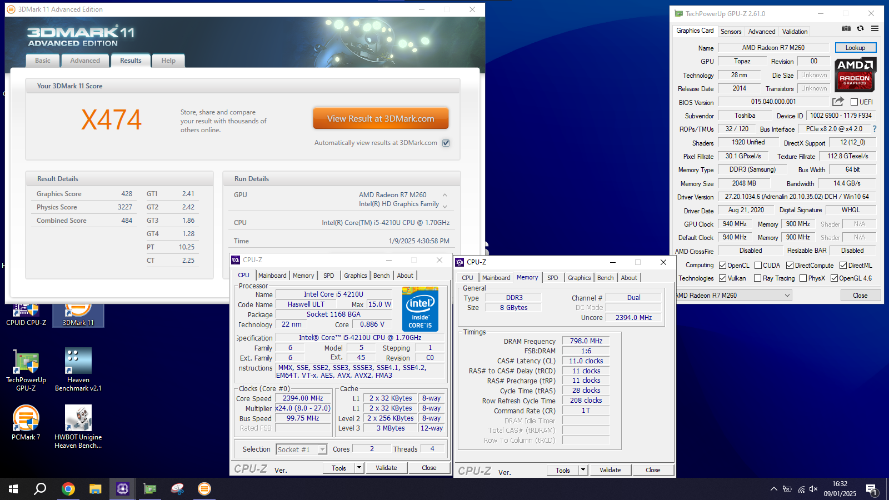Screen dimensions: 889x500
Task: Toggle the Ray Tracing checkbox
Action: tap(758, 278)
